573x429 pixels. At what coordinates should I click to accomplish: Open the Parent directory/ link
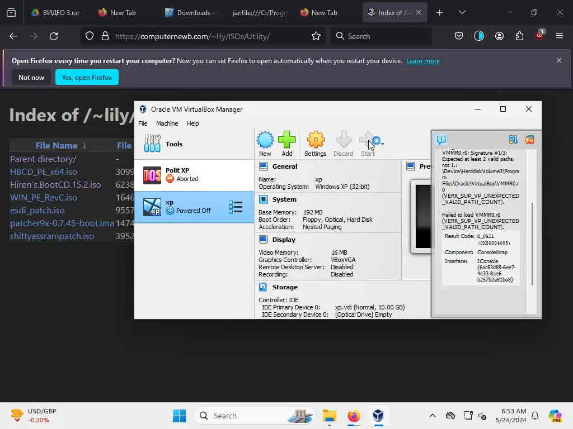[x=43, y=159]
